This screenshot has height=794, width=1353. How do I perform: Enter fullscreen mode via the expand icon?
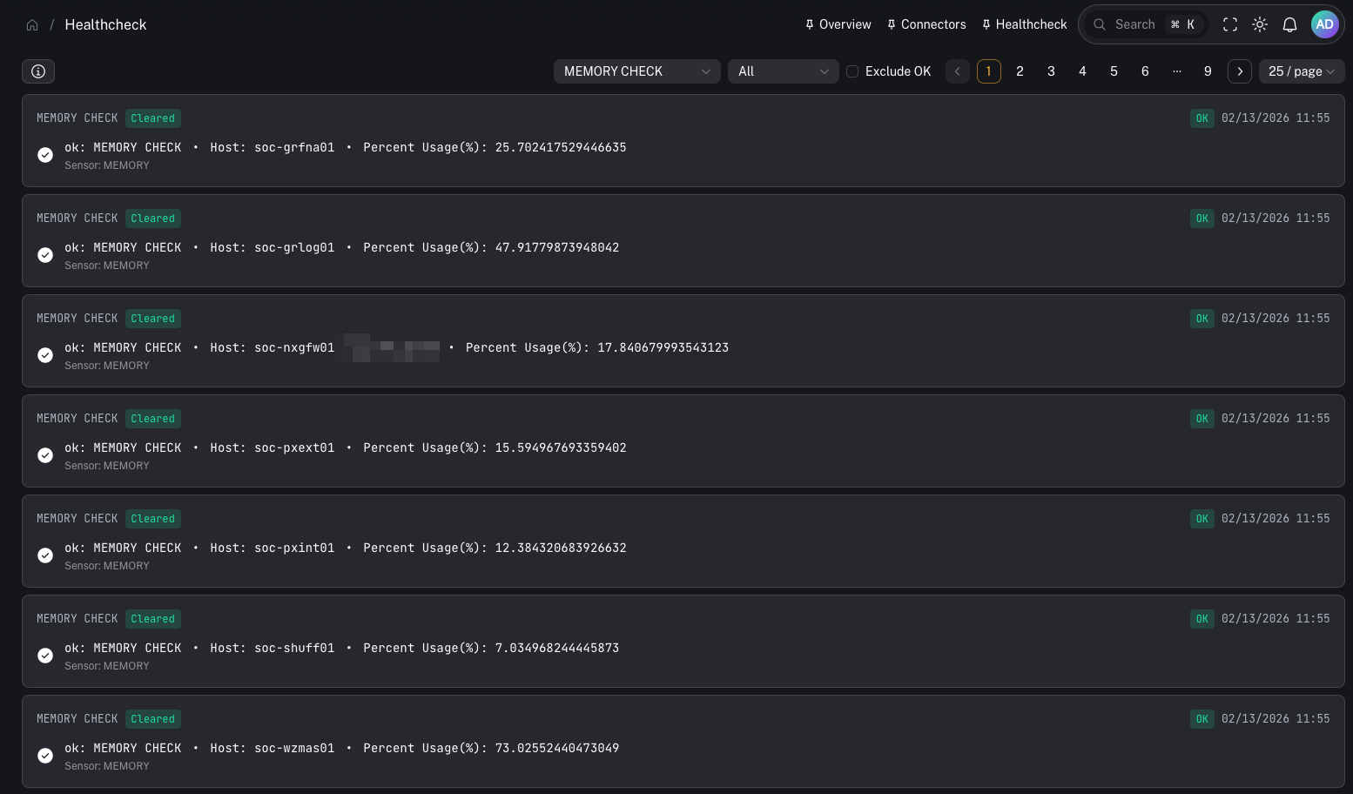pos(1229,24)
